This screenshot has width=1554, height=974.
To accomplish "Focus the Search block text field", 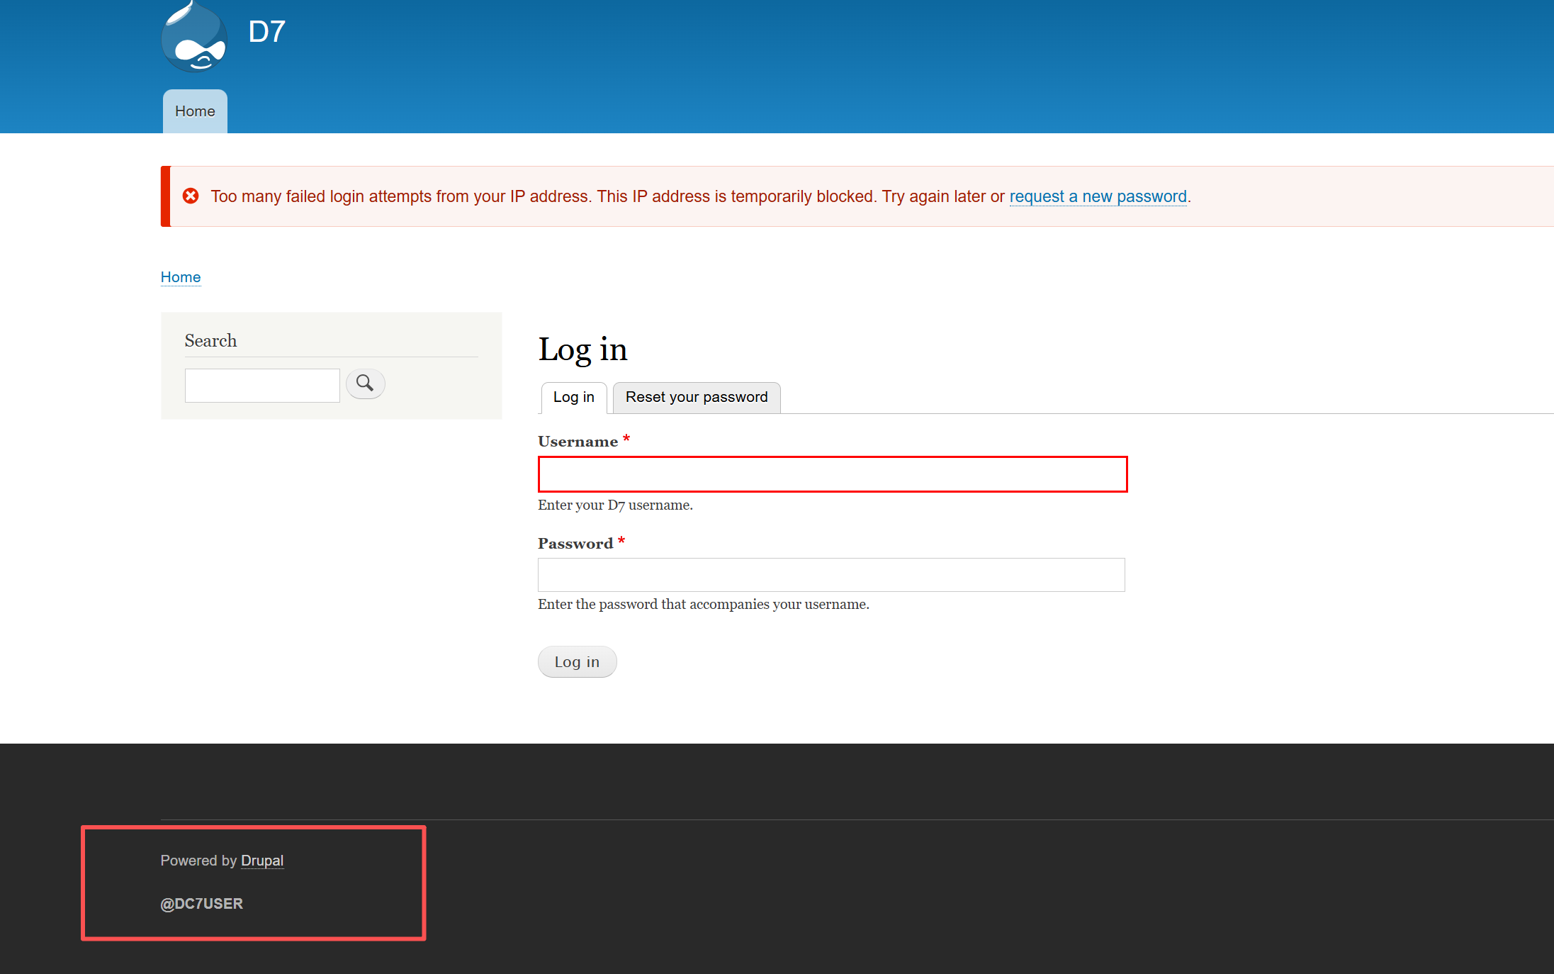I will 262,385.
